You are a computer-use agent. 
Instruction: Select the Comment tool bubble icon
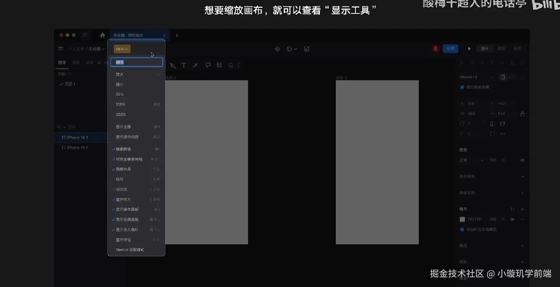click(208, 65)
